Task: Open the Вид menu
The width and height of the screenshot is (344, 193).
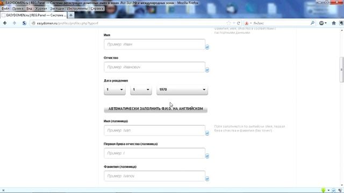Action: [x=29, y=9]
